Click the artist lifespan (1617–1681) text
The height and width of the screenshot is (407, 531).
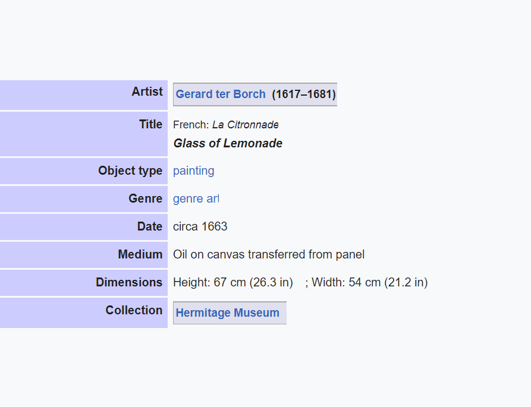pyautogui.click(x=304, y=94)
